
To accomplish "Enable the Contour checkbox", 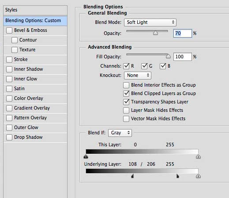I will tap(15, 40).
